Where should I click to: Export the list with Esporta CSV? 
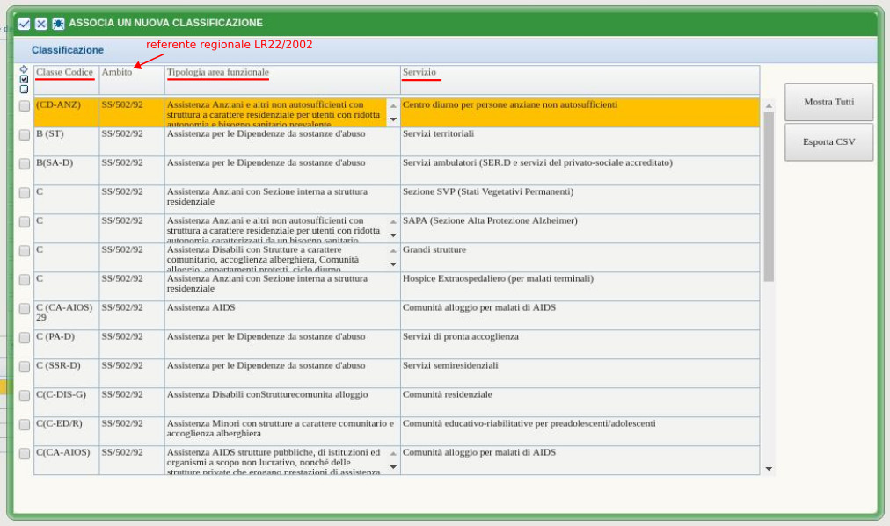(828, 141)
